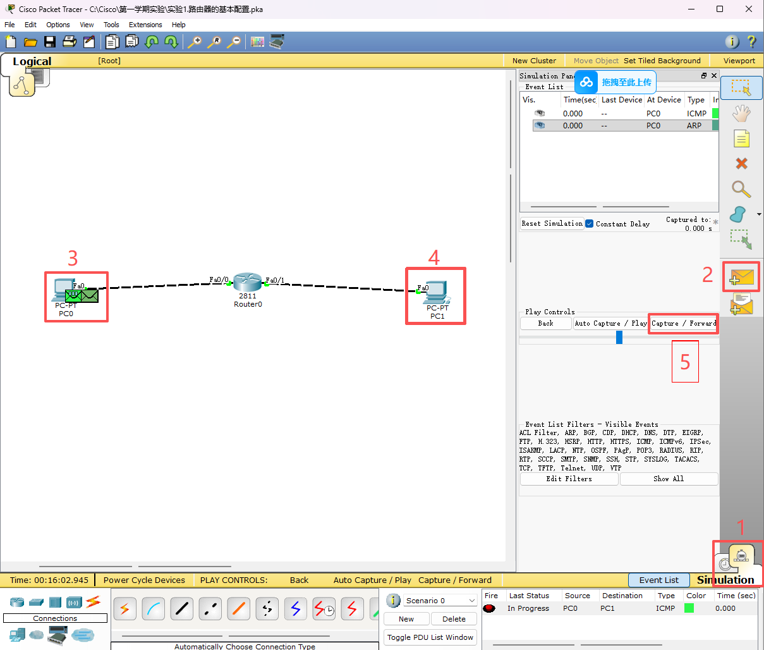Click the Show All filters button

(x=669, y=479)
